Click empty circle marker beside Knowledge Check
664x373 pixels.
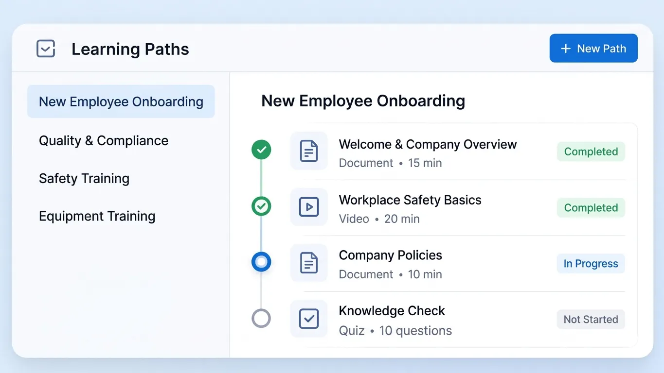(x=261, y=319)
